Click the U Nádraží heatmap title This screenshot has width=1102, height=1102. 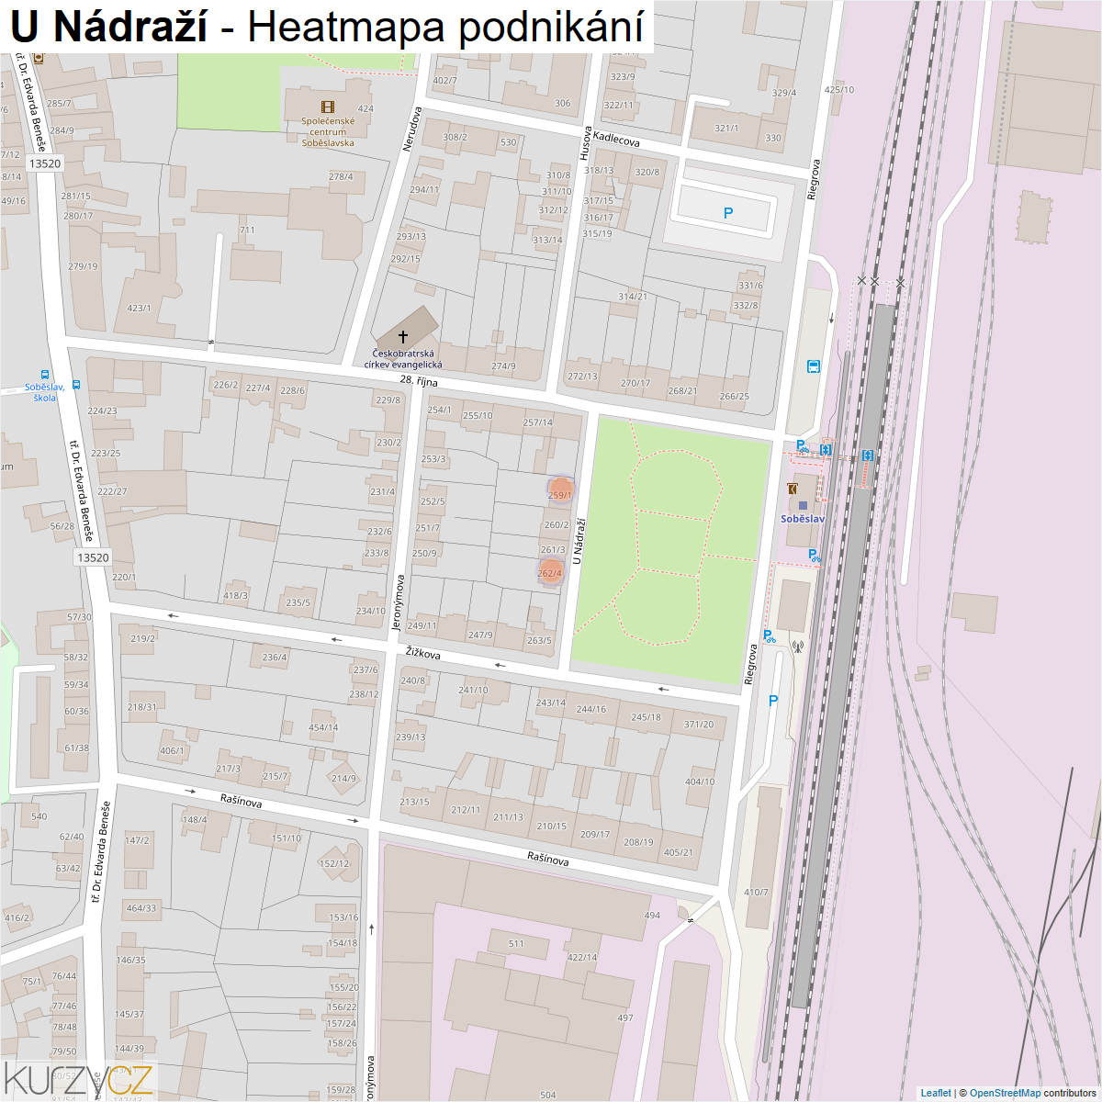pyautogui.click(x=326, y=27)
